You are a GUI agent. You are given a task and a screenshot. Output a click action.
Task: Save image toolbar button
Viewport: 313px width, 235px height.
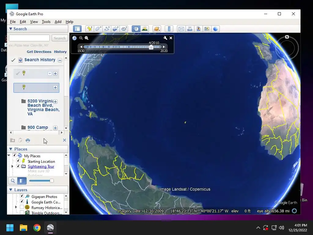coord(198,29)
